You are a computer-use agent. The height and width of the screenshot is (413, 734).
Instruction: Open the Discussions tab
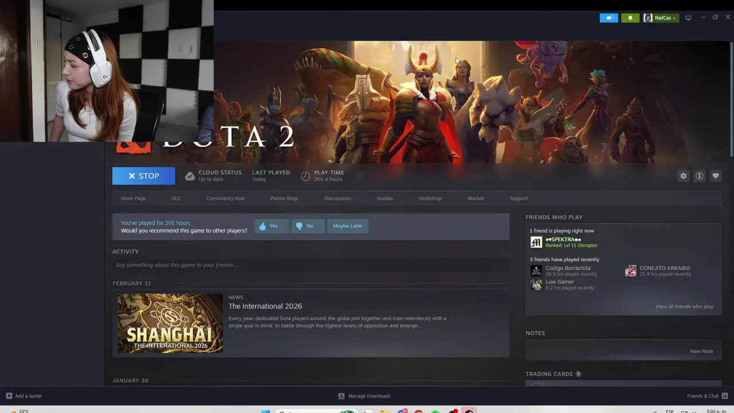coord(337,198)
